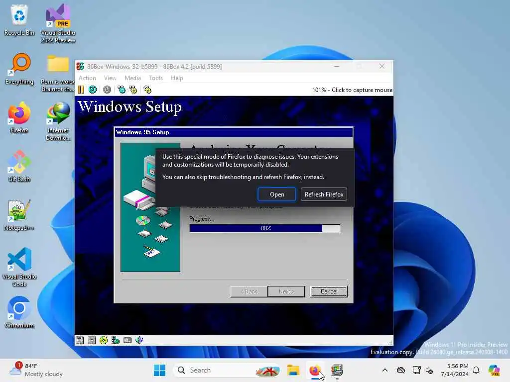The image size is (510, 382).
Task: Click Cancel in Windows 95 Setup
Action: 329,291
